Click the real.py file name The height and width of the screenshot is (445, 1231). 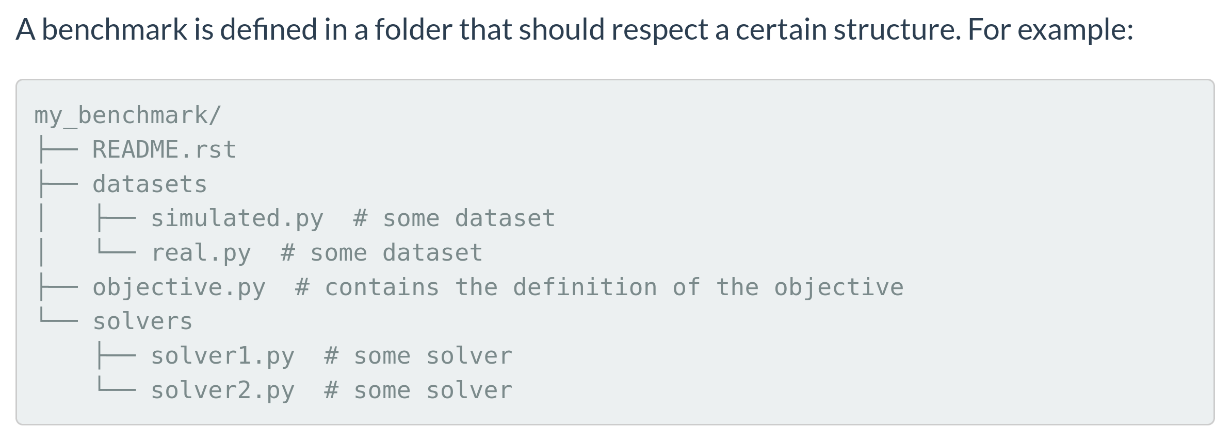tap(201, 253)
